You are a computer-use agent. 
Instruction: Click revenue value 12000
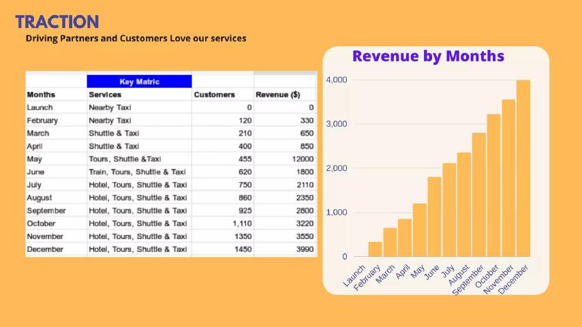(303, 159)
